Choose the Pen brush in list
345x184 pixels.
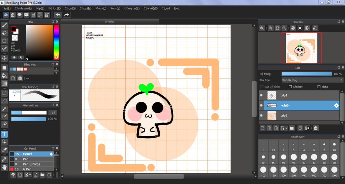click(32, 159)
